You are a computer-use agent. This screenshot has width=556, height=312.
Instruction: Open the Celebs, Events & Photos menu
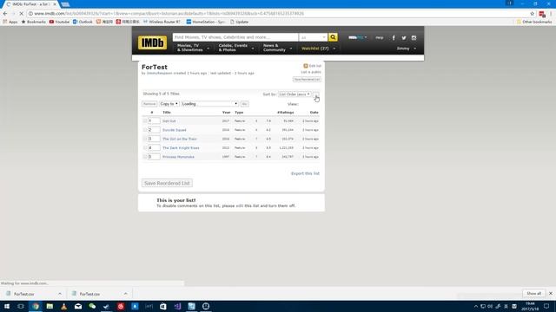tap(235, 48)
